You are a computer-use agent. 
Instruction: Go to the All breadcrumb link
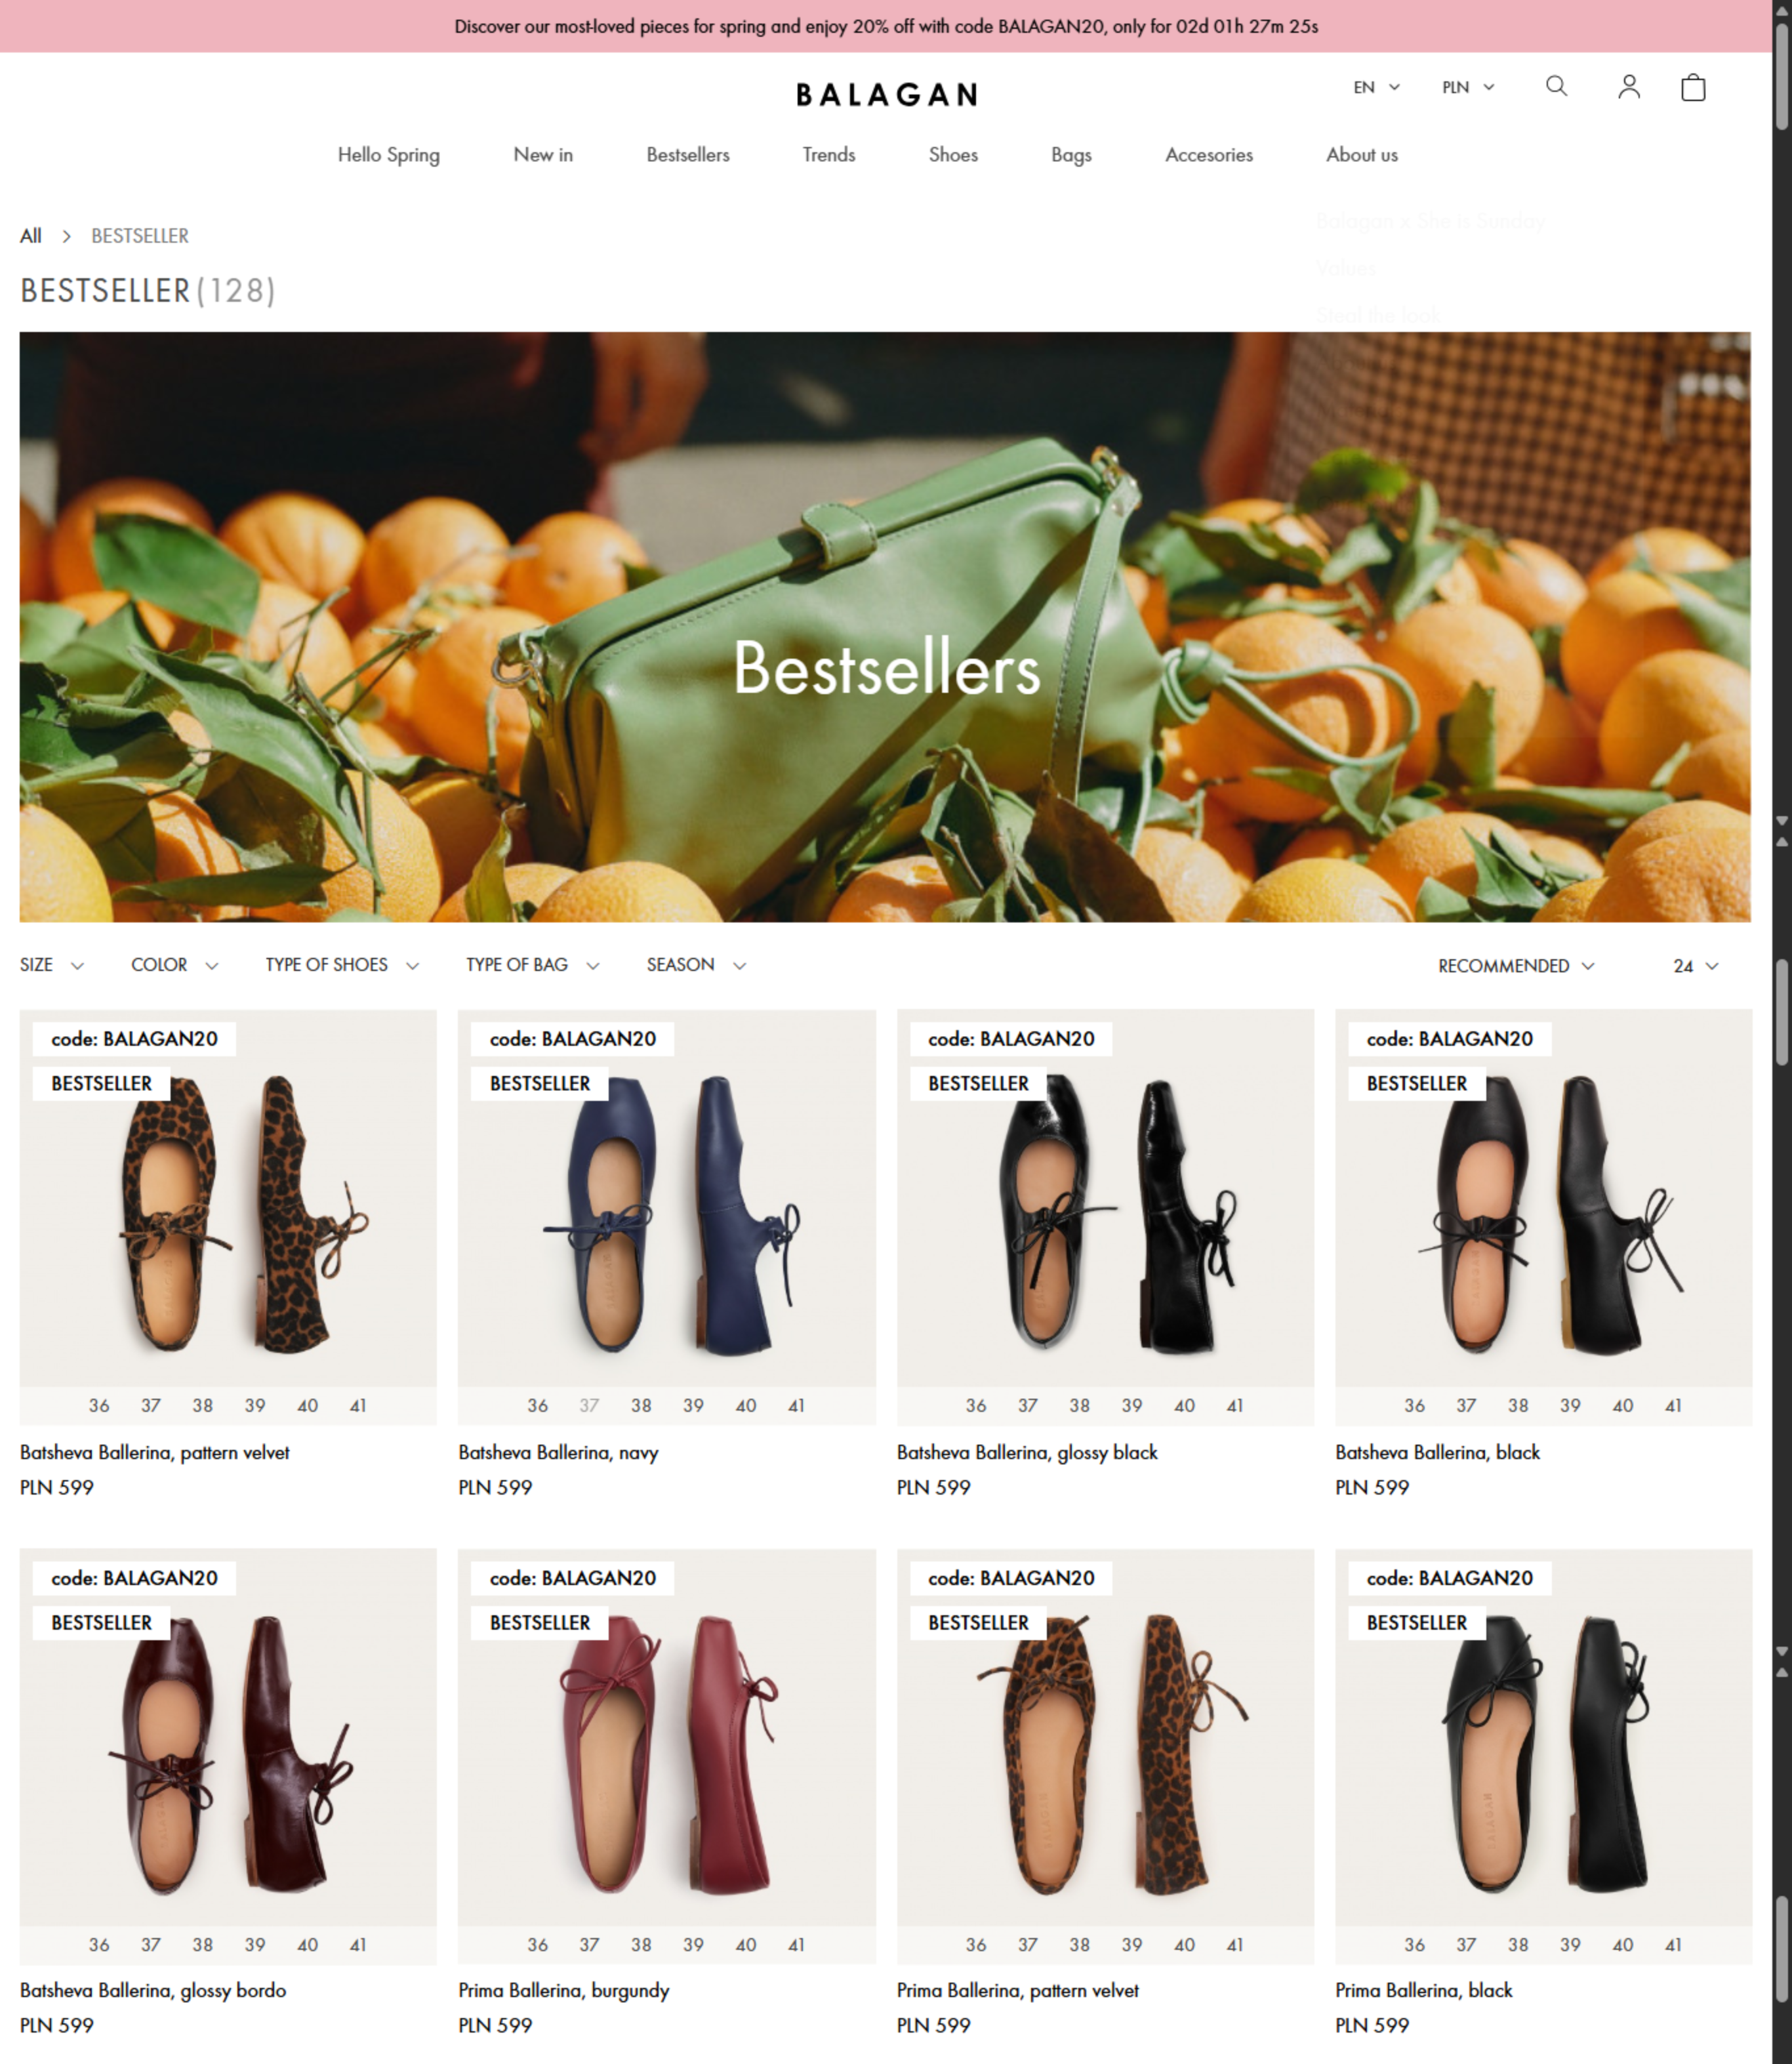click(31, 236)
